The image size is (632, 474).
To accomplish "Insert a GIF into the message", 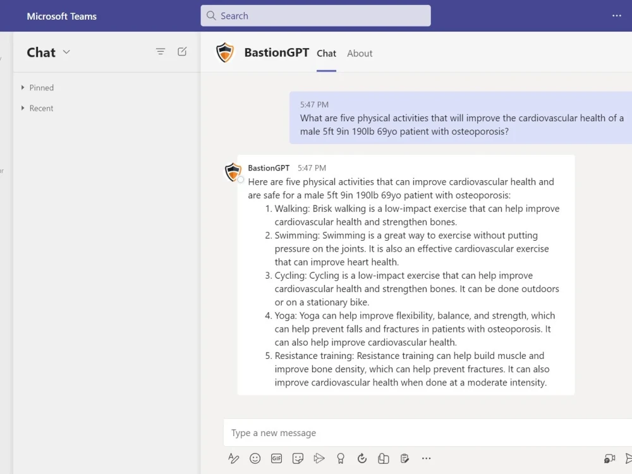I will (x=276, y=458).
